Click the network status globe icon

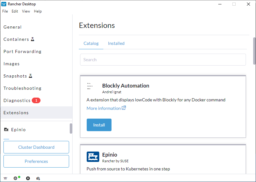15,178
